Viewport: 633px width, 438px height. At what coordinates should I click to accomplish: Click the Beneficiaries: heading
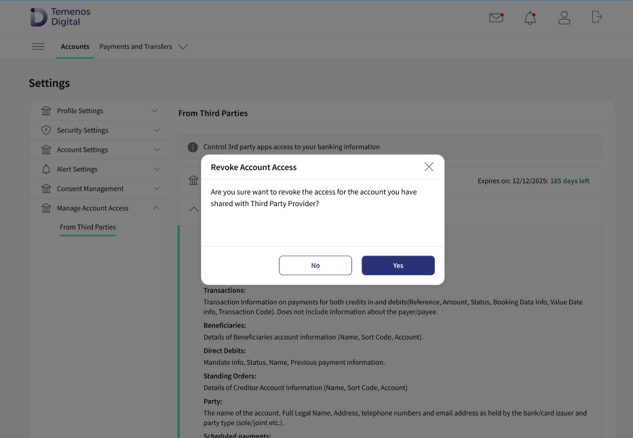(x=225, y=325)
